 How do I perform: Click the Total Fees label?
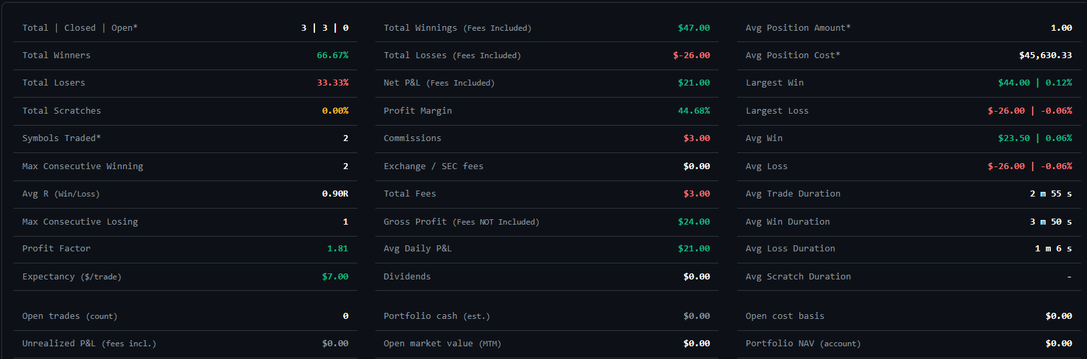click(x=409, y=194)
